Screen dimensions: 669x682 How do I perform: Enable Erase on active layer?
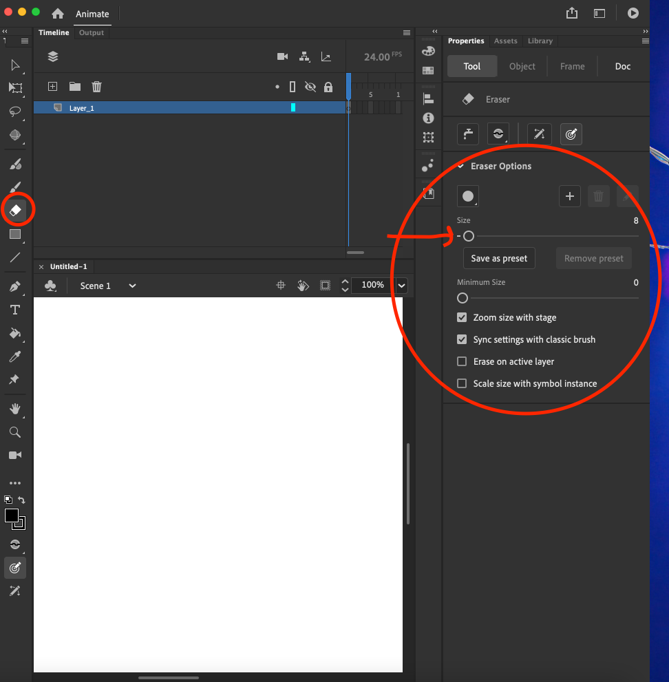click(x=462, y=361)
